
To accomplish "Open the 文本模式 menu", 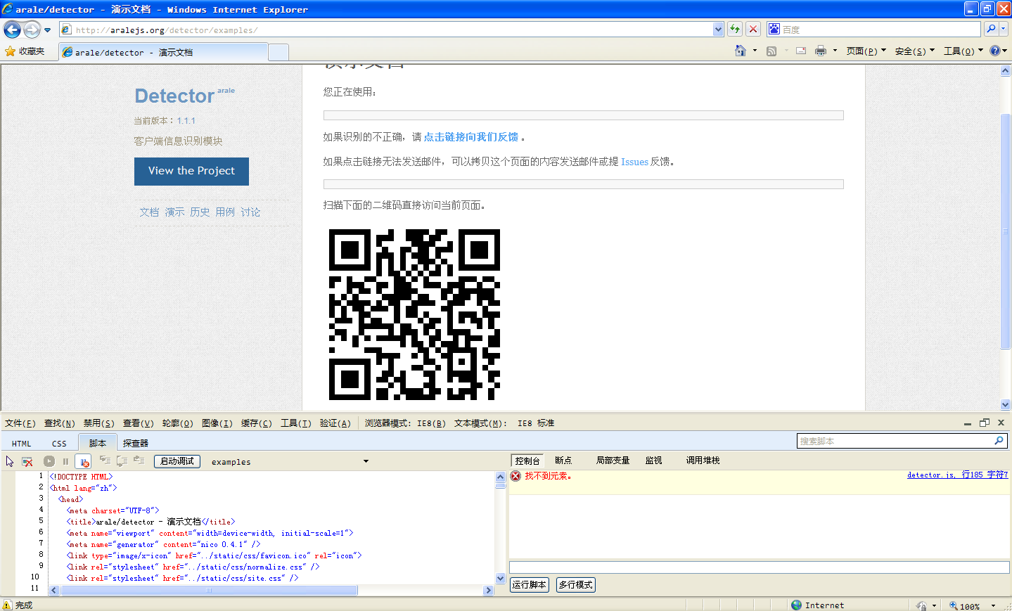I will click(504, 423).
